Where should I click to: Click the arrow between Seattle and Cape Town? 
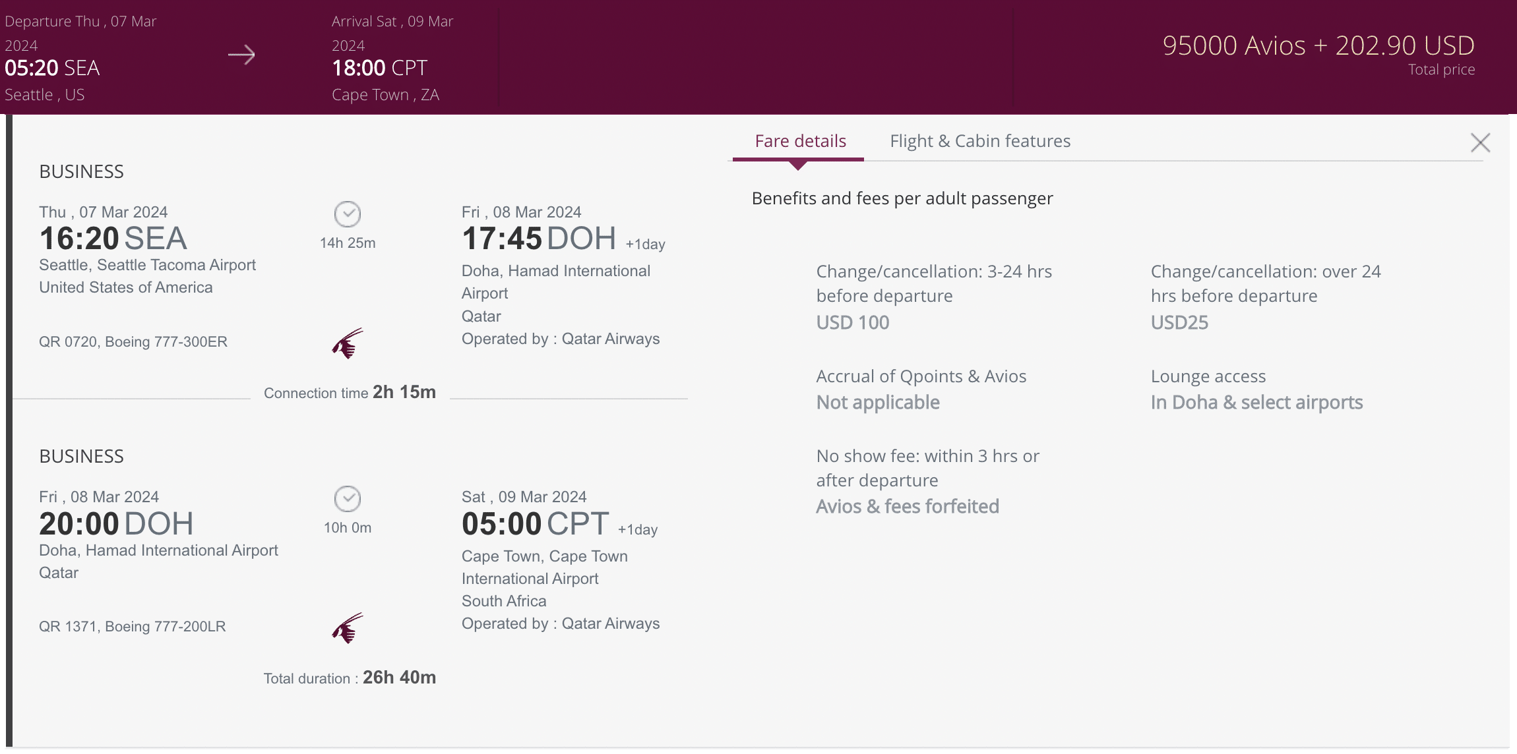(241, 55)
